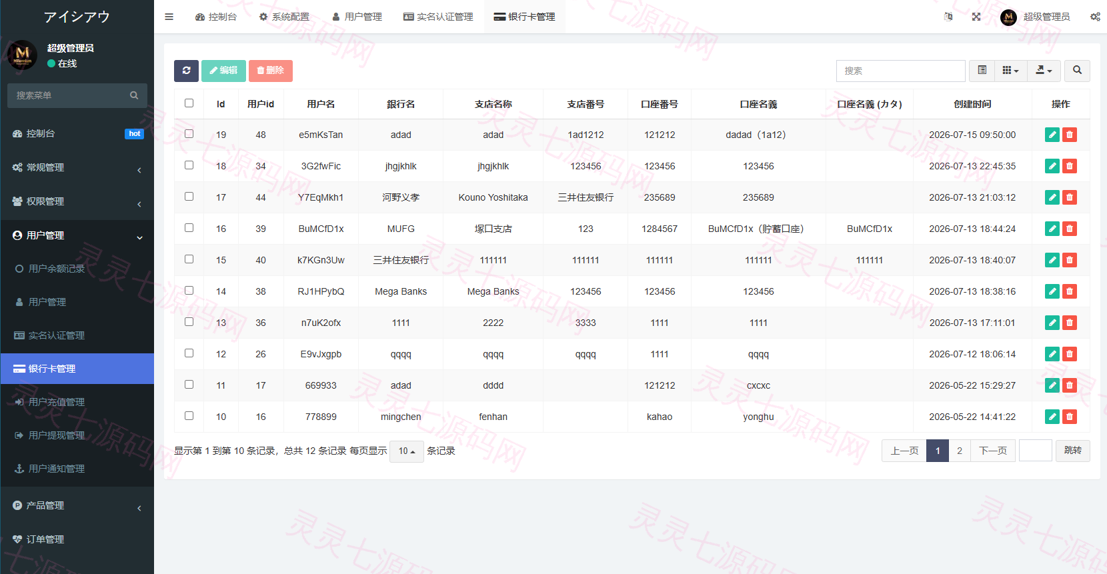Click the red 删除 button

271,71
